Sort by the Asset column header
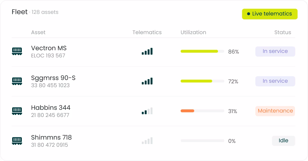This screenshot has height=161, width=308. point(38,32)
